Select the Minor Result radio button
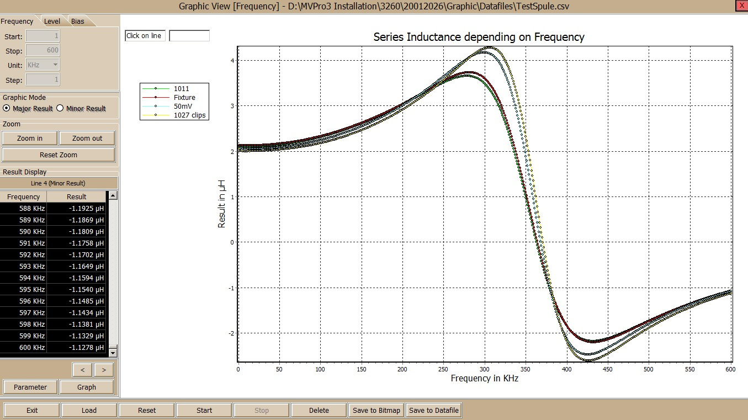Image resolution: width=748 pixels, height=420 pixels. [60, 109]
